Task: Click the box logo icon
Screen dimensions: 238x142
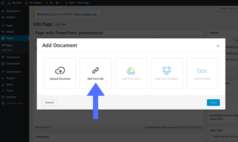Action: pyautogui.click(x=202, y=71)
